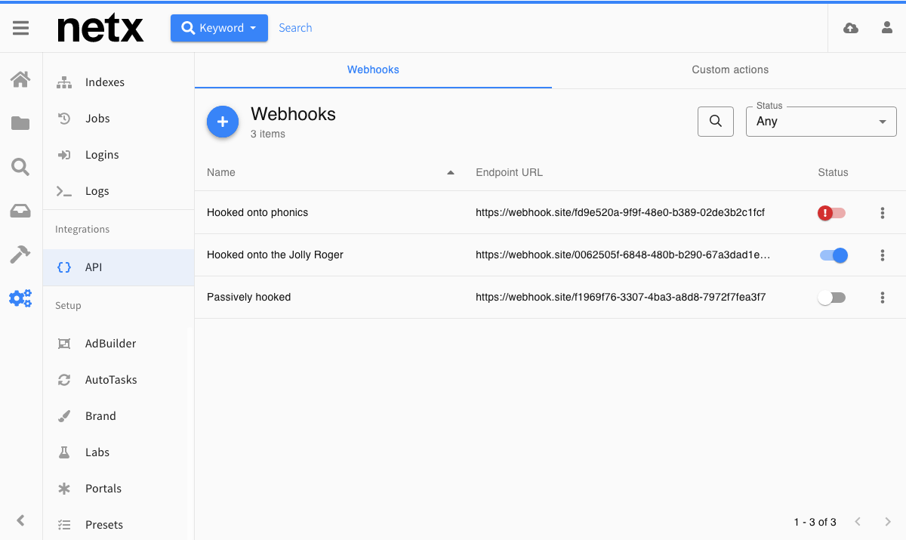Click the Logins arrow icon

64,155
